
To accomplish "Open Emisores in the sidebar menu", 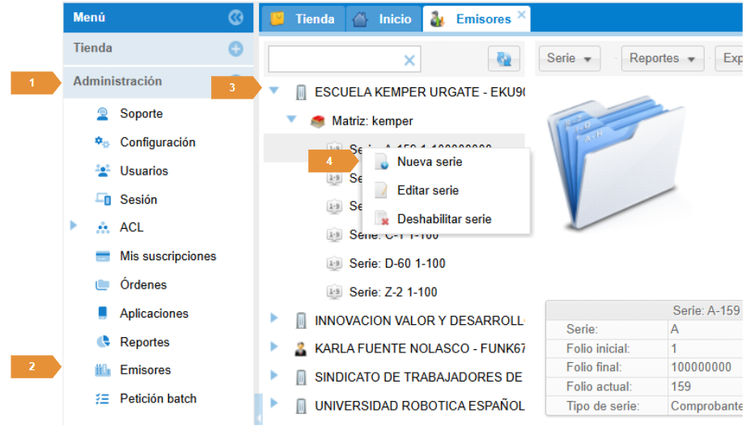I will coord(145,370).
